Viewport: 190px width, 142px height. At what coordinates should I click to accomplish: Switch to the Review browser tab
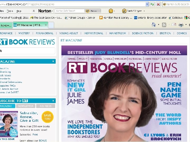6,25
